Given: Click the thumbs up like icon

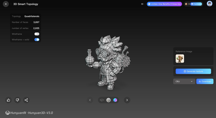Looking at the screenshot, I should [8, 100].
